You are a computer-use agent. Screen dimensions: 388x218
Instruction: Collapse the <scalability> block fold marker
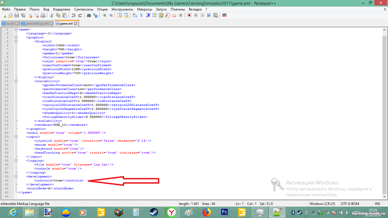16,81
